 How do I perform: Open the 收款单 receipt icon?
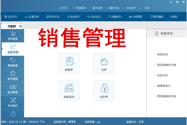104,90
